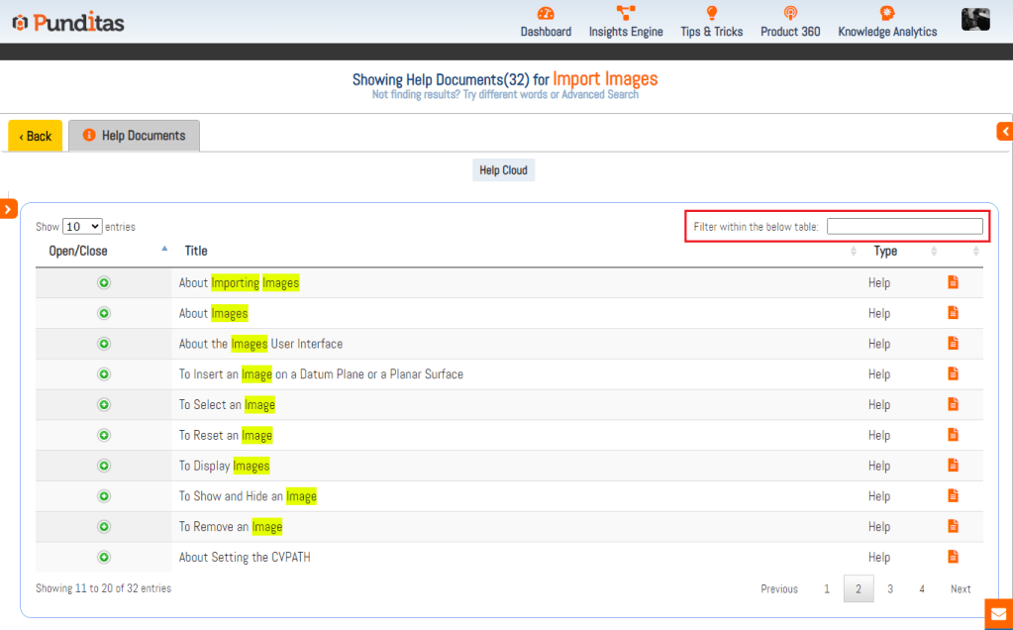Click the orange mail icon at bottom right
Screen dimensions: 1013x630
click(x=998, y=614)
